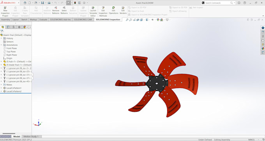Image resolution: width=265 pixels, height=141 pixels.
Task: Open Design Library task pane icon
Action: [x=263, y=36]
